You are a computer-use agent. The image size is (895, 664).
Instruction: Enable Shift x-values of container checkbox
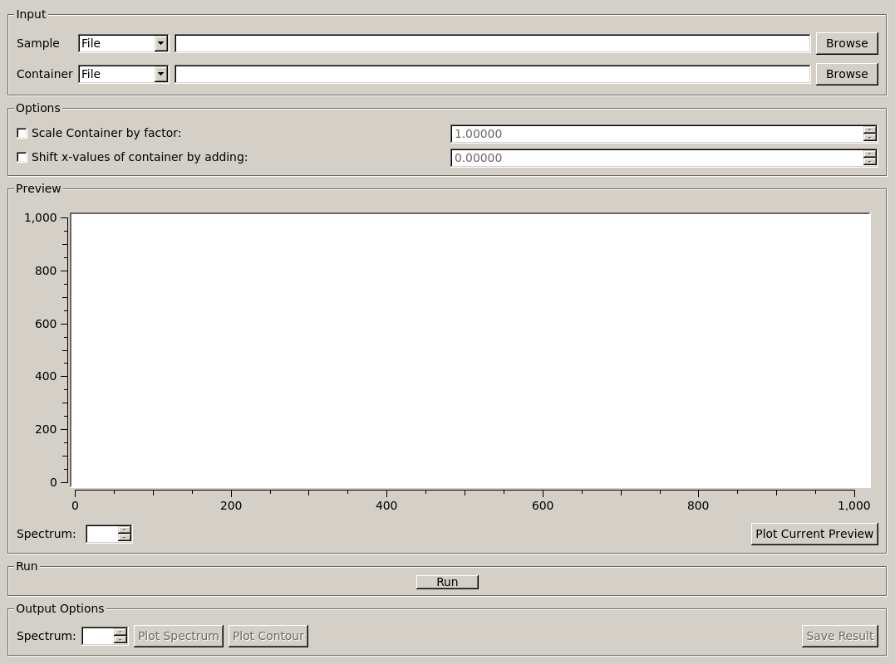22,157
